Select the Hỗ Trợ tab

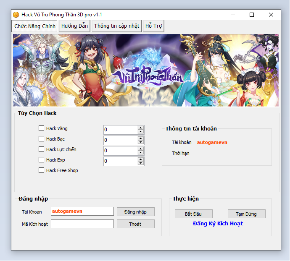[153, 26]
